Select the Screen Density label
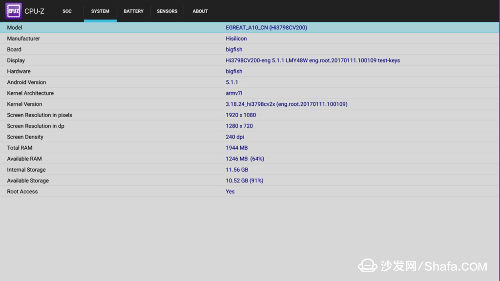Screen dimensions: 500x281 (25, 137)
